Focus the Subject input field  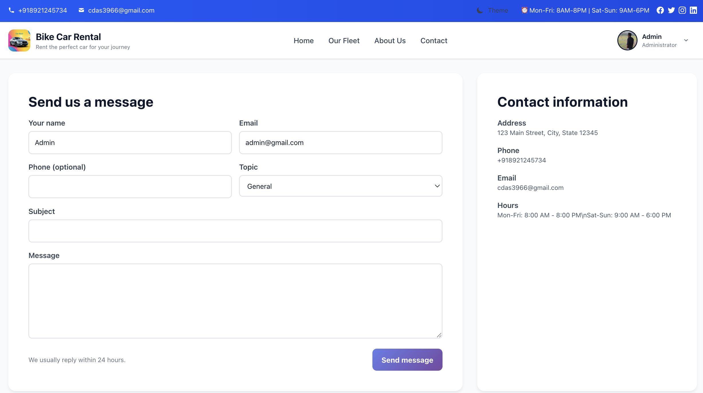(x=235, y=231)
